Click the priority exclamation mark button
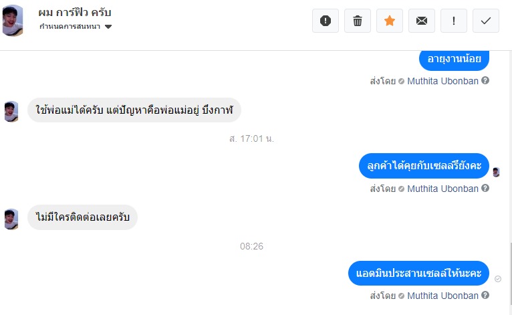The height and width of the screenshot is (315, 512). pos(454,21)
